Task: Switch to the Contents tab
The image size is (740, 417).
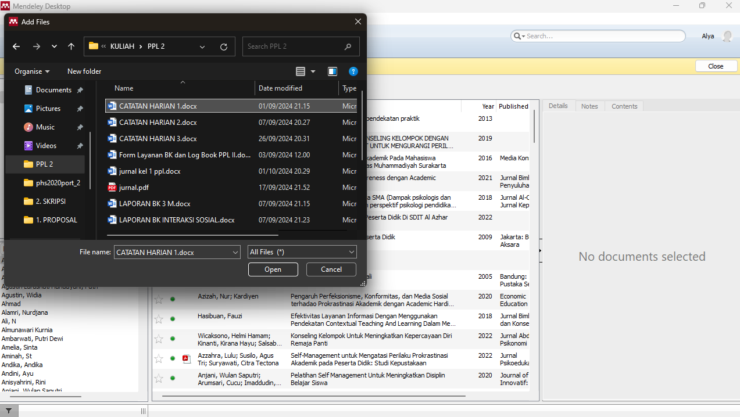Action: coord(624,106)
